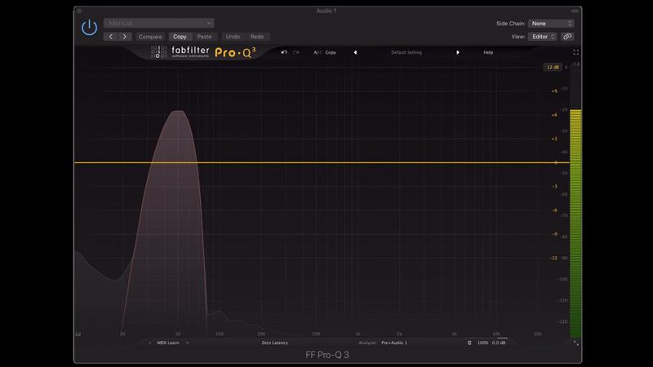The width and height of the screenshot is (653, 367).
Task: Go to next preset arrow
Action: 125,37
